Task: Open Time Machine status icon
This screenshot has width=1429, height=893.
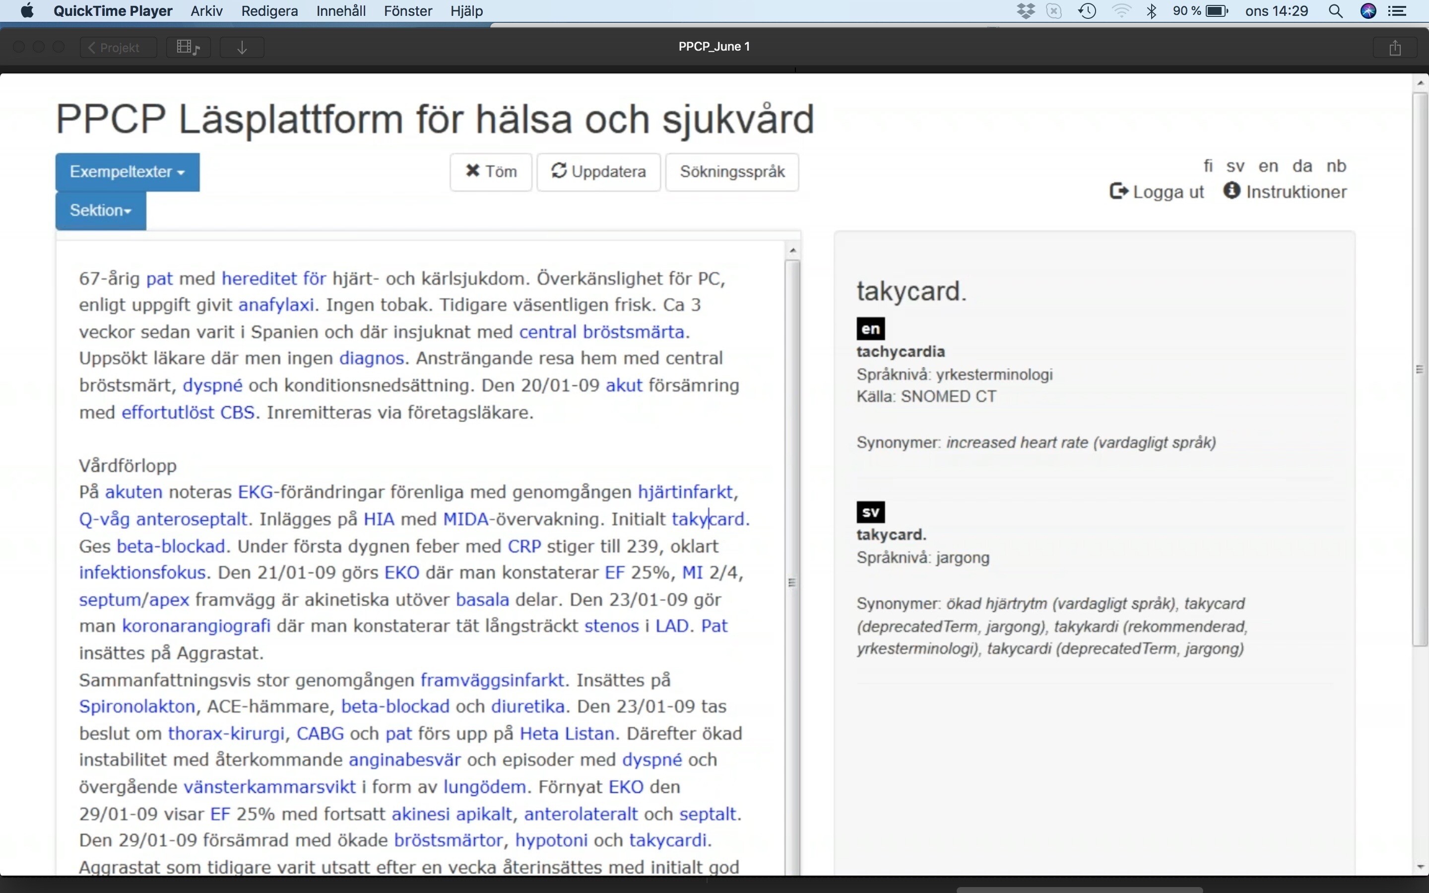Action: pos(1087,10)
